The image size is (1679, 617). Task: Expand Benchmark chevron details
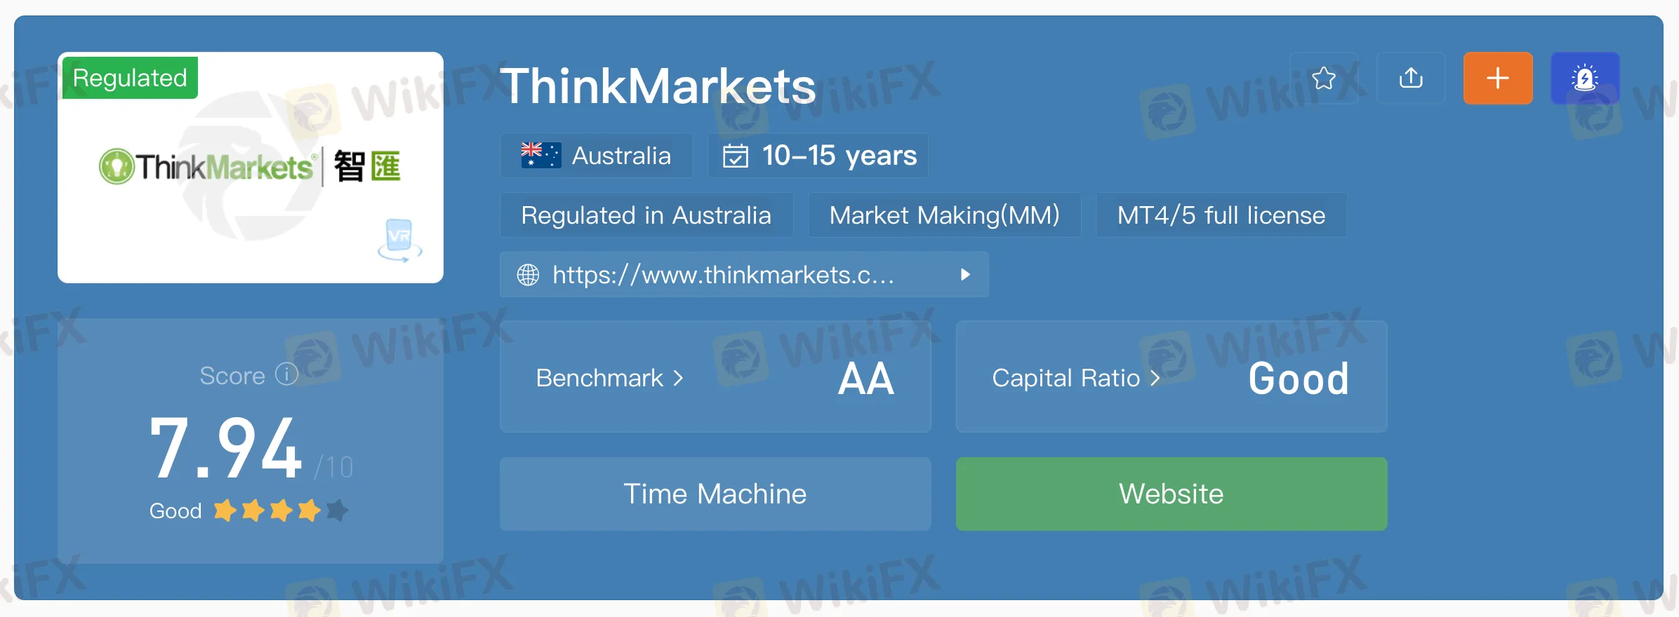[x=678, y=379]
